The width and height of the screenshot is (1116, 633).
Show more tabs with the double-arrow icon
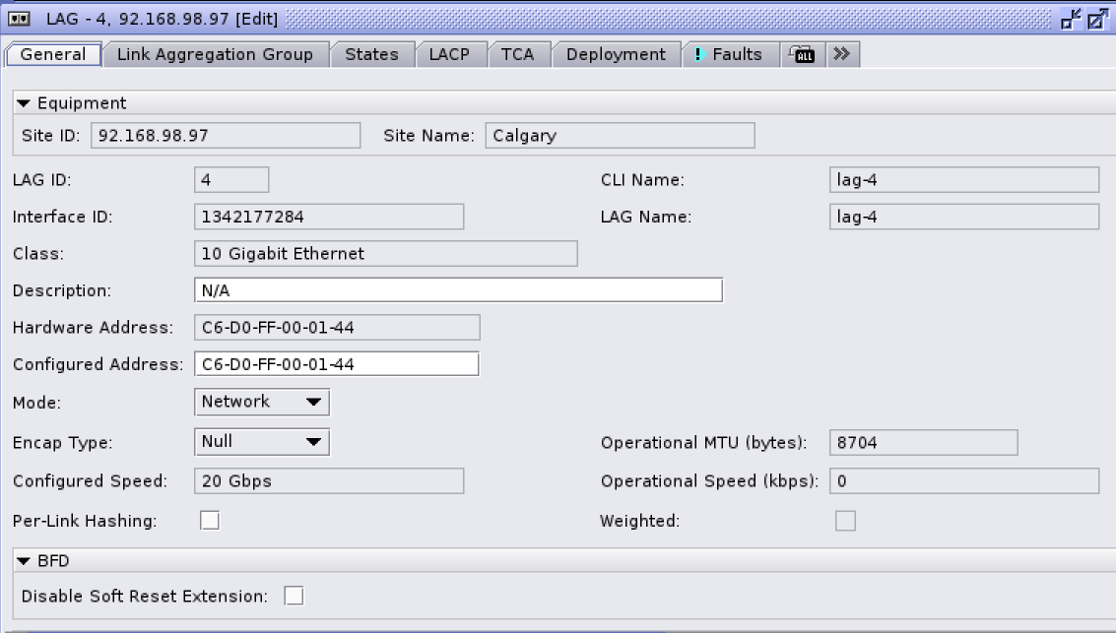pyautogui.click(x=840, y=54)
